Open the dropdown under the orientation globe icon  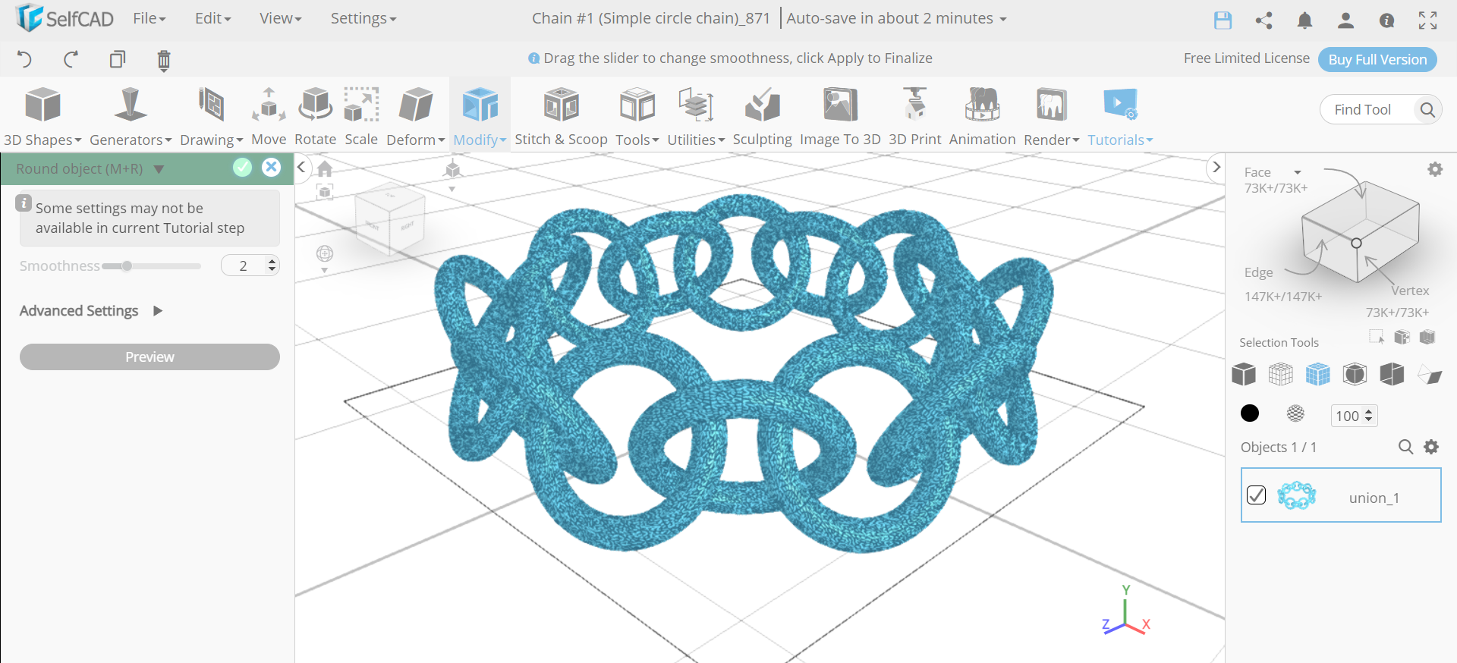(324, 270)
